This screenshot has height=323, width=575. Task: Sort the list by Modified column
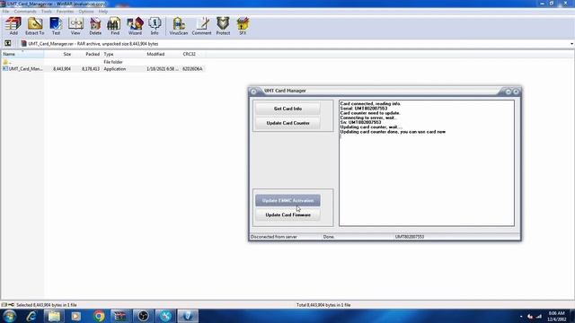163,54
